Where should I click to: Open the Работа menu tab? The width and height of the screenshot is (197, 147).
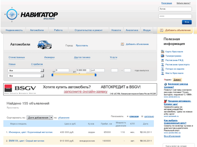58,30
